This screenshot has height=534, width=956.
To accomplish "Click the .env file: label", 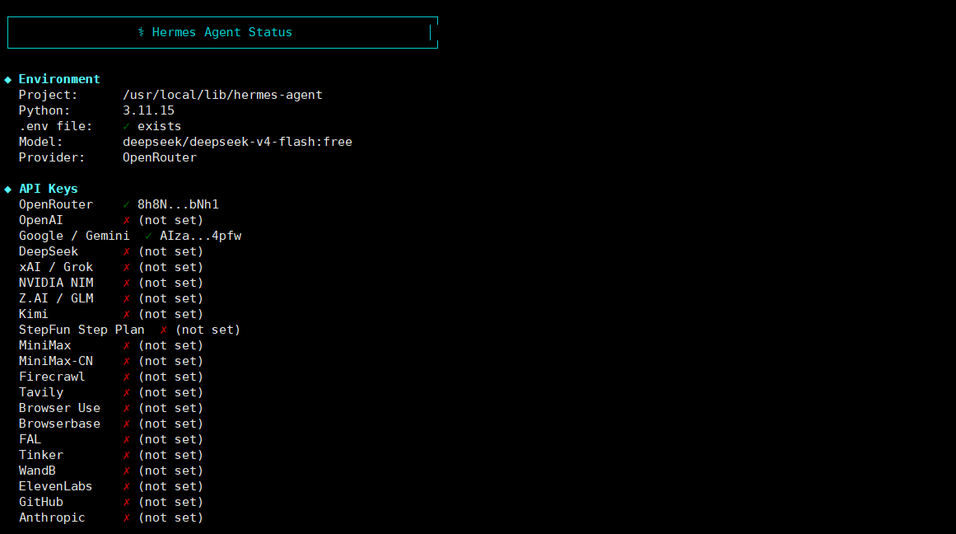I will [55, 126].
